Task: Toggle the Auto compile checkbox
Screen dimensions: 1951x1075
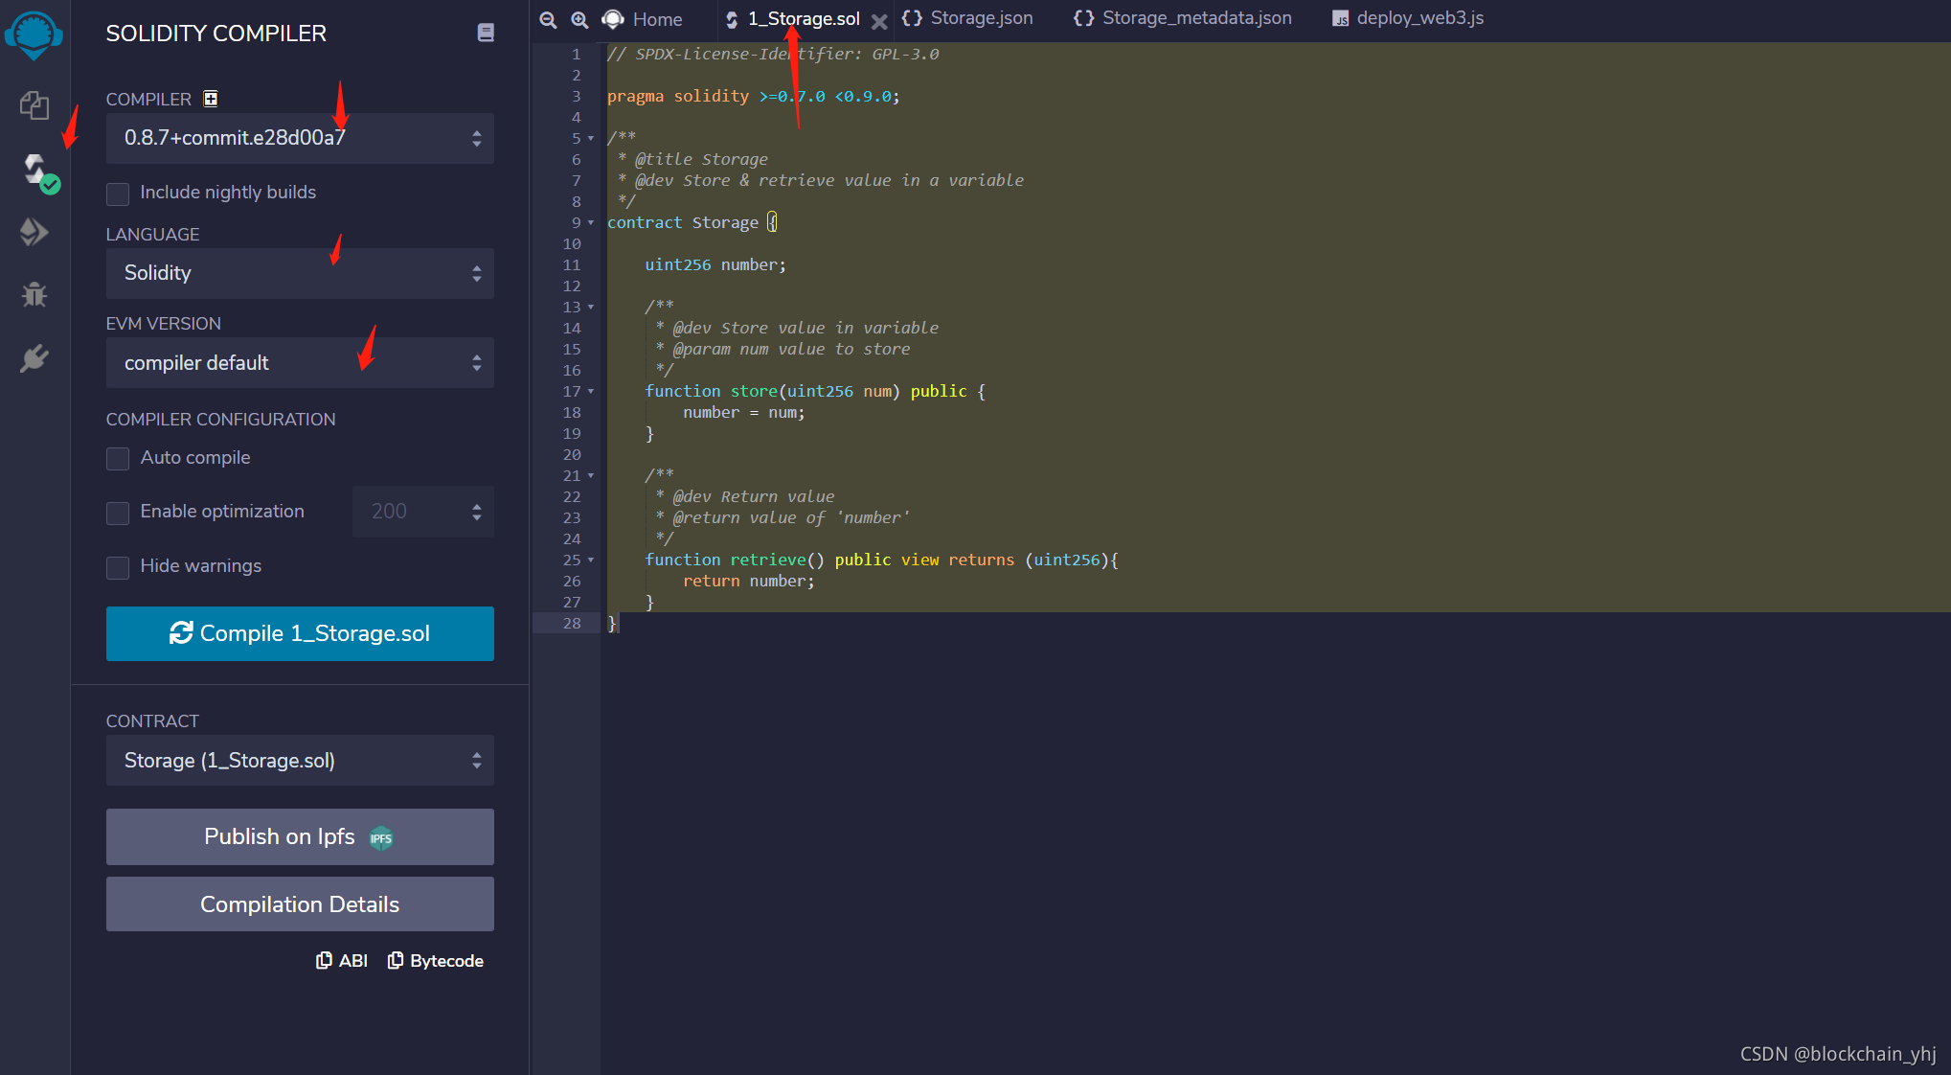Action: (118, 459)
